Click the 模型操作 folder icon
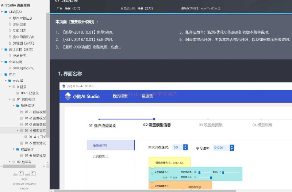The image size is (292, 192). [x=18, y=149]
